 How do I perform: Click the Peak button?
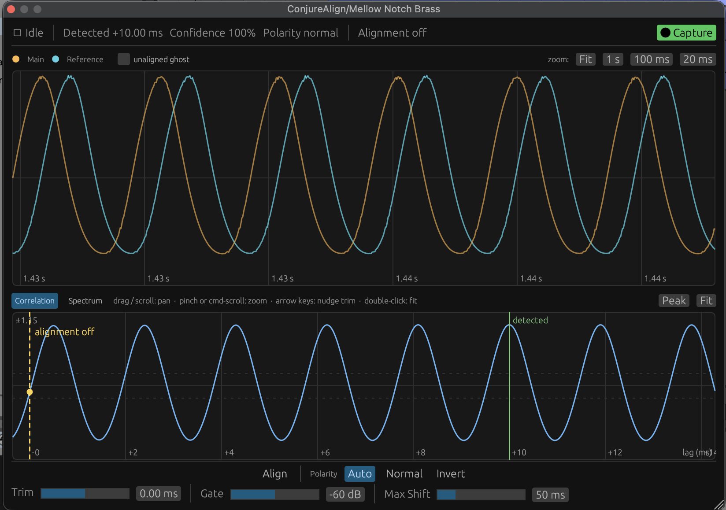click(674, 301)
